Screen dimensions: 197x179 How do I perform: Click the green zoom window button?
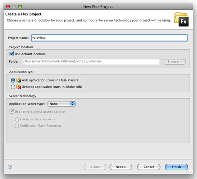20,7
